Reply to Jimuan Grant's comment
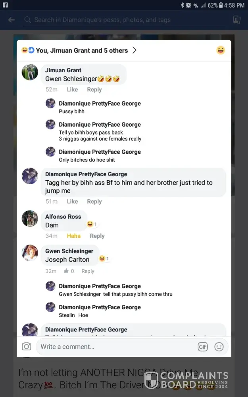 (94, 90)
